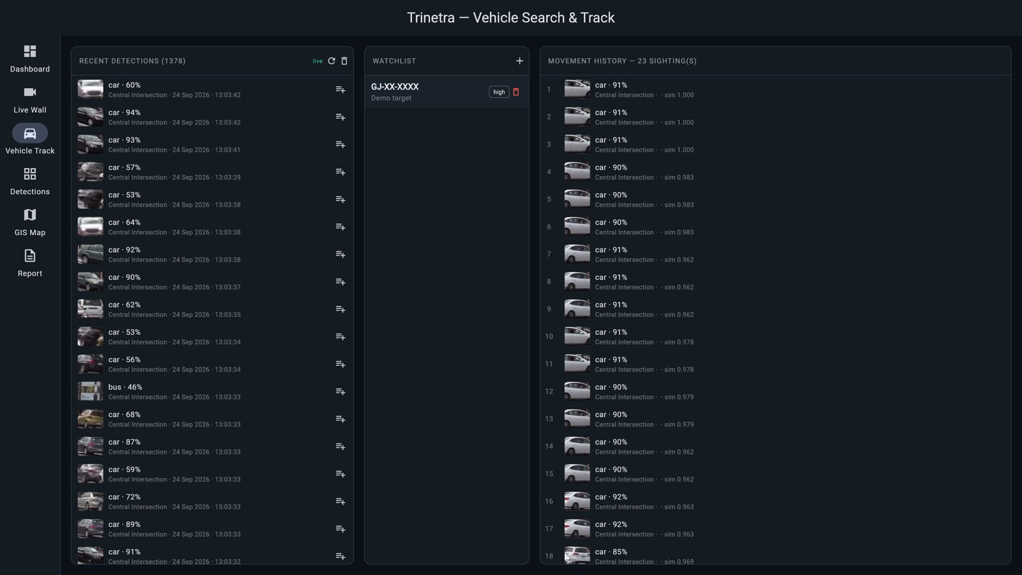This screenshot has width=1022, height=575.
Task: Delete the GJ-XX-XXXX watchlist entry
Action: tap(516, 92)
